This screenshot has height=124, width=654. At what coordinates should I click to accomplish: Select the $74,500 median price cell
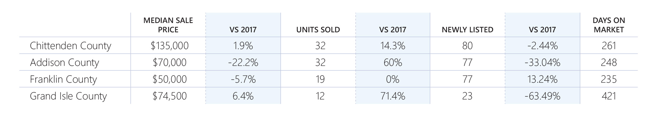pos(169,96)
